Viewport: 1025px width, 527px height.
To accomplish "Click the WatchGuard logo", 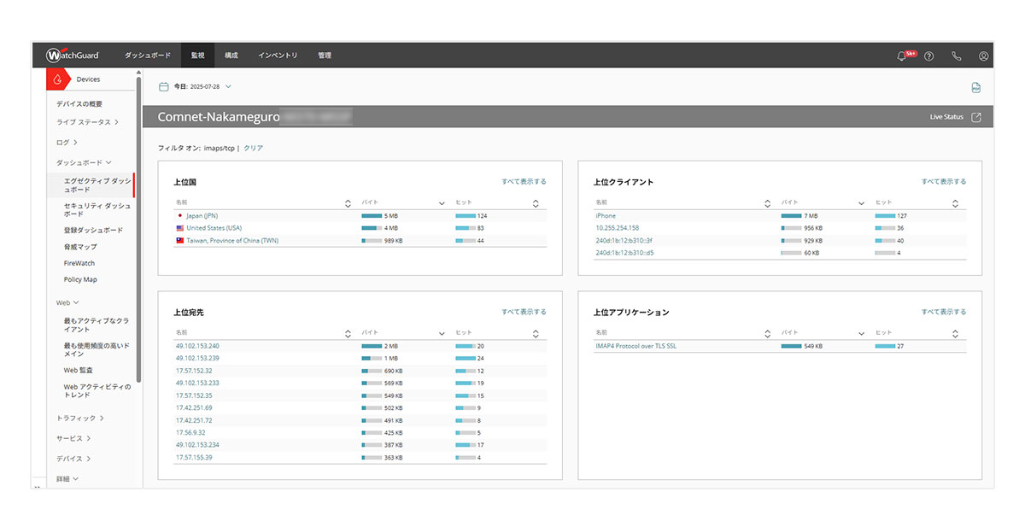I will [x=73, y=56].
